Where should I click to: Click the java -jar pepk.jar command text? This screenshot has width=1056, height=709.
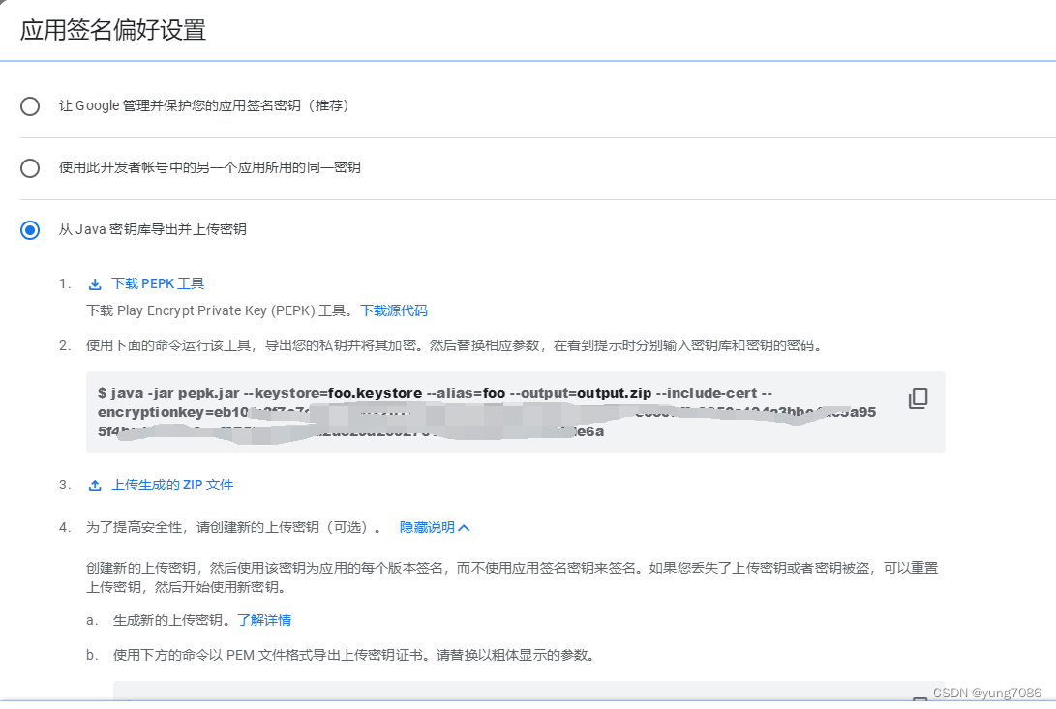pyautogui.click(x=487, y=412)
